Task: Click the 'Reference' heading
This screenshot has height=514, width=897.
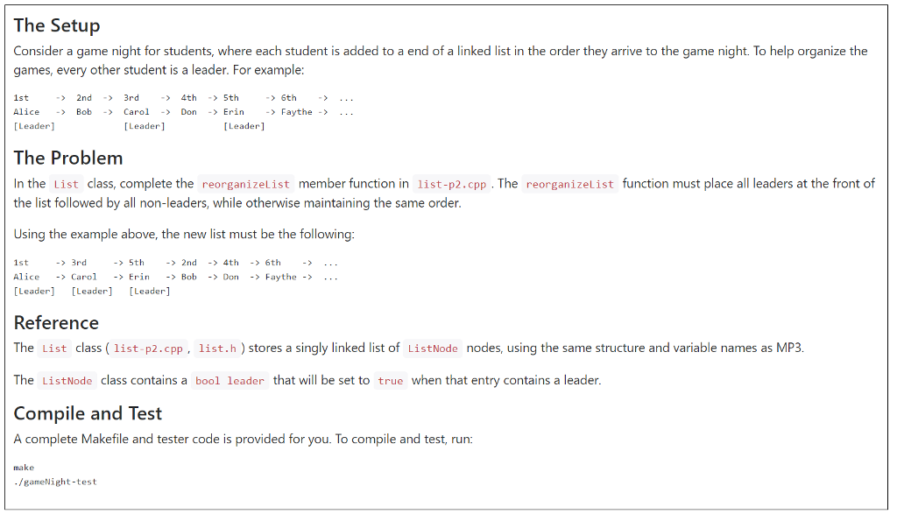Action: tap(56, 323)
